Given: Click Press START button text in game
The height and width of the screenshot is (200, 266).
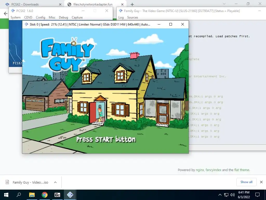Looking at the screenshot, I should (x=106, y=139).
